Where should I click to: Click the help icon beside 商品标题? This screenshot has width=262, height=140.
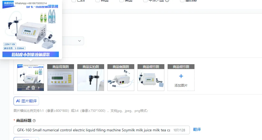click(34, 121)
